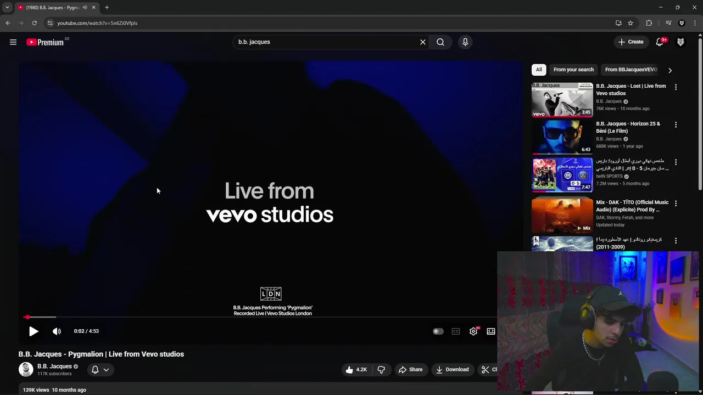Click the 139K views description line
Image resolution: width=703 pixels, height=395 pixels.
click(54, 390)
